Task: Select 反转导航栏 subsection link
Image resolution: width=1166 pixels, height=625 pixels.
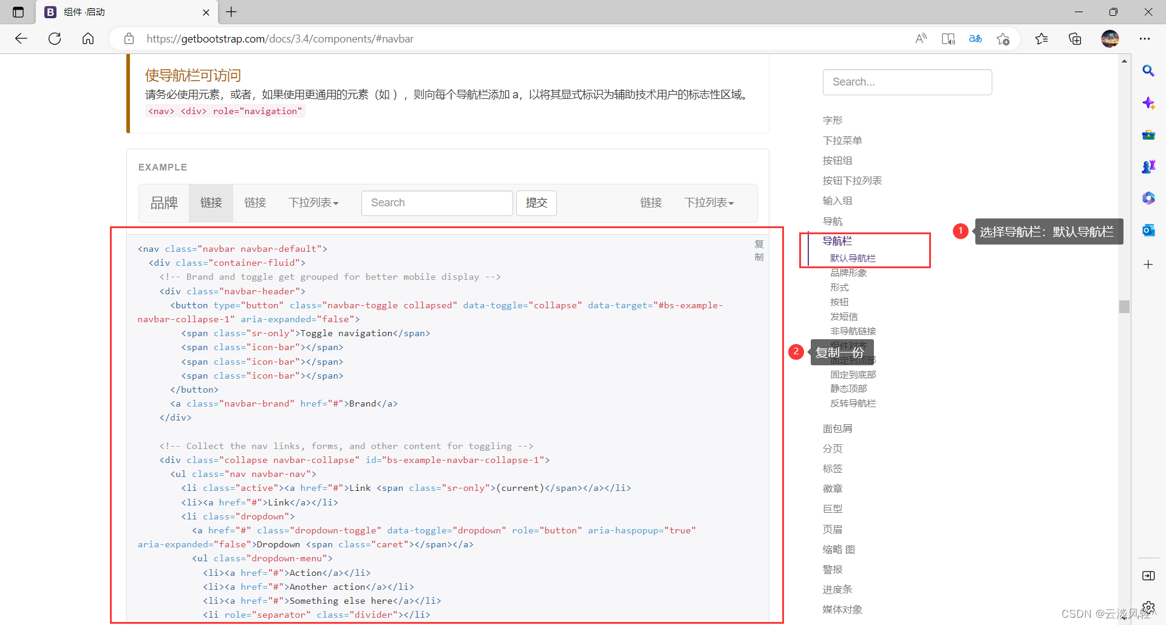Action: [x=853, y=403]
